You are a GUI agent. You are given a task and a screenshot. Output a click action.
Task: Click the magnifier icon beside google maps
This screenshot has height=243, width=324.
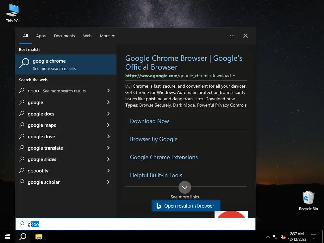(22, 125)
